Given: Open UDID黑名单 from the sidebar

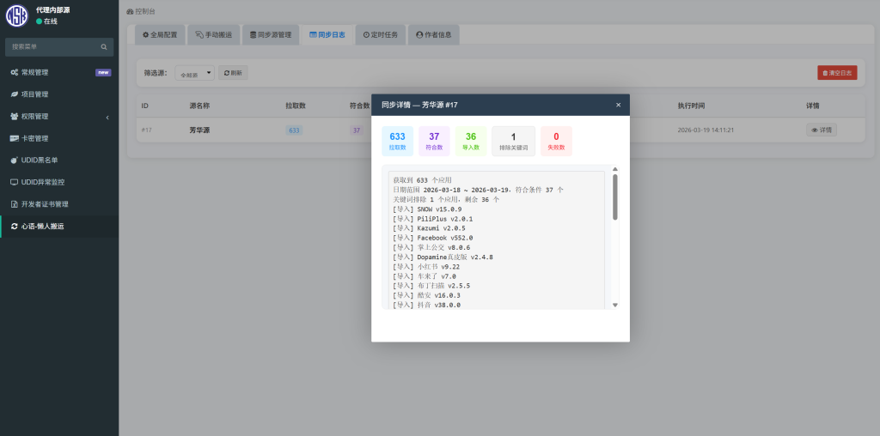Looking at the screenshot, I should [x=40, y=160].
